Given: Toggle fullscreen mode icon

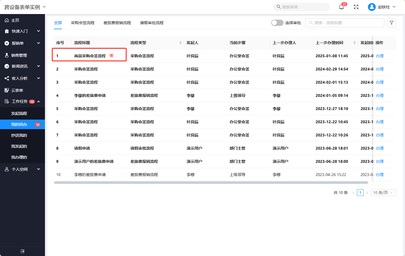Looking at the screenshot, I should point(356,7).
